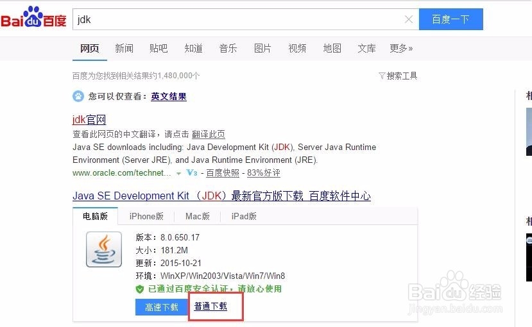Click the 普通下载 link
Screen dimensions: 532x327
click(210, 306)
